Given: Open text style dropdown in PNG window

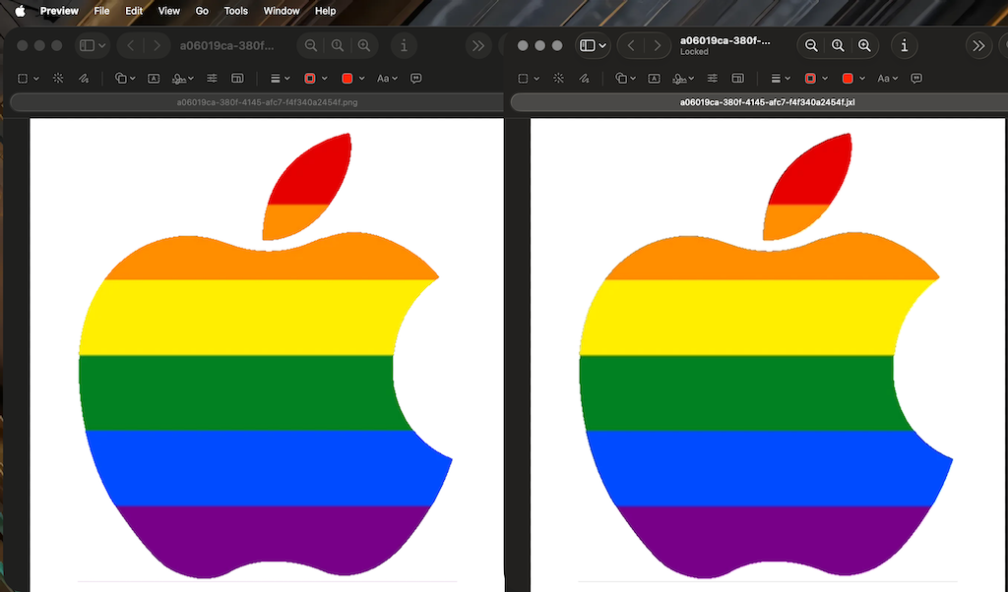Looking at the screenshot, I should click(x=387, y=79).
